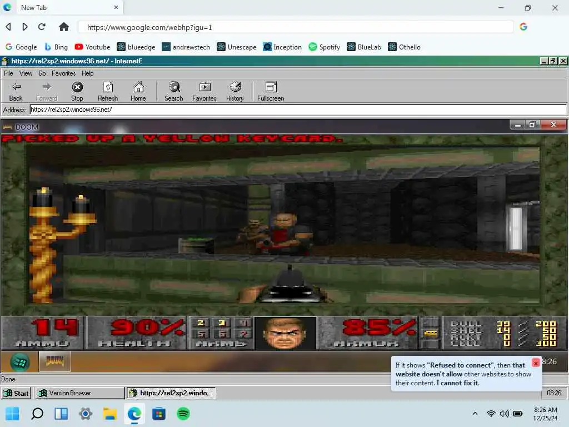The height and width of the screenshot is (427, 569).
Task: Open the Inception bookmark
Action: (282, 47)
